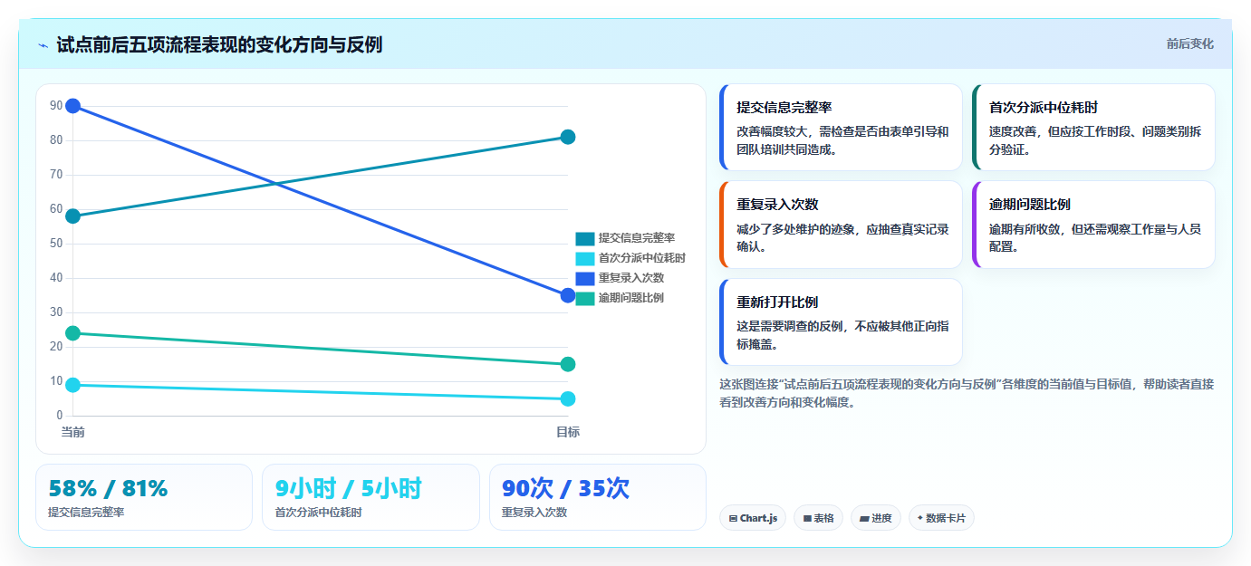1251x566 pixels.
Task: Select the 重复录入次数 target point at 35
Action: pos(568,295)
